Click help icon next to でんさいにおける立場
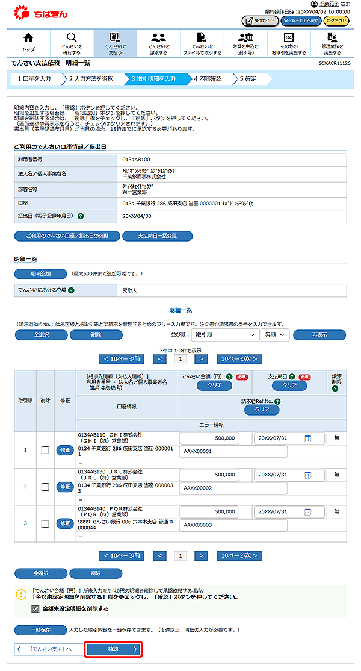This screenshot has width=361, height=671. click(72, 290)
